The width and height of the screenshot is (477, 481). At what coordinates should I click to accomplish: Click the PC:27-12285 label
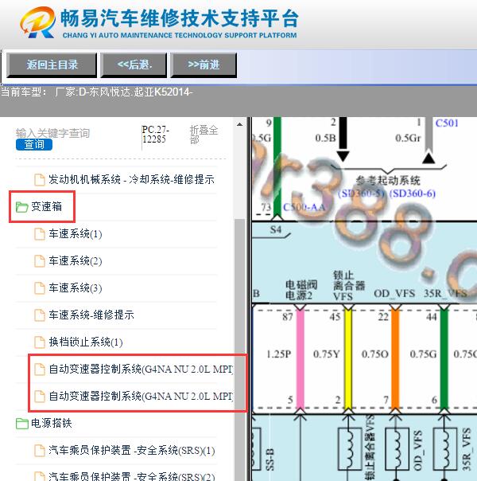coord(156,135)
